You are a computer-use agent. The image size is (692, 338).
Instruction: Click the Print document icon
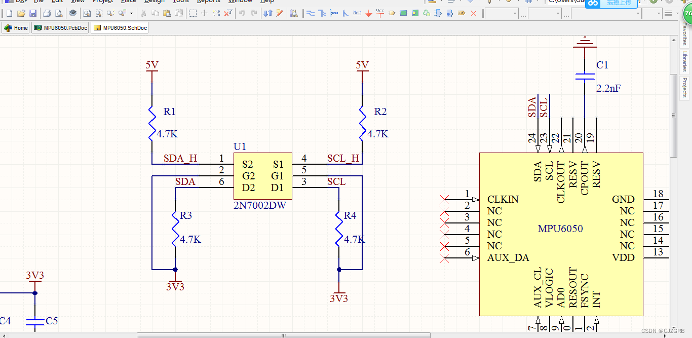click(x=47, y=13)
